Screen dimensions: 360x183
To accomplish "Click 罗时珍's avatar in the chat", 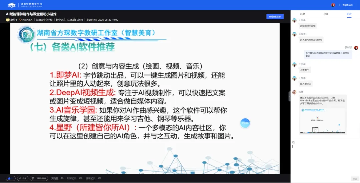I will (356, 48).
